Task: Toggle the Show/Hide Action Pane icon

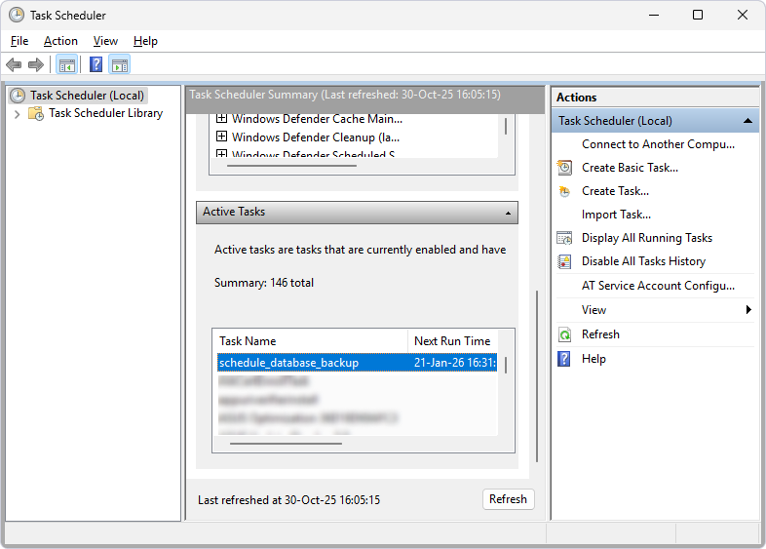Action: 120,65
